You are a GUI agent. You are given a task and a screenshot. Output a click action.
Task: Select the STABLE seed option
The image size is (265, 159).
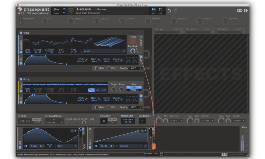tap(134, 87)
